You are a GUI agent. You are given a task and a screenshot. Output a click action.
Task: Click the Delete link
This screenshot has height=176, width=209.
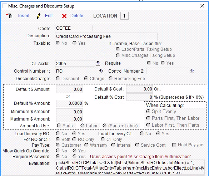coord(77,16)
